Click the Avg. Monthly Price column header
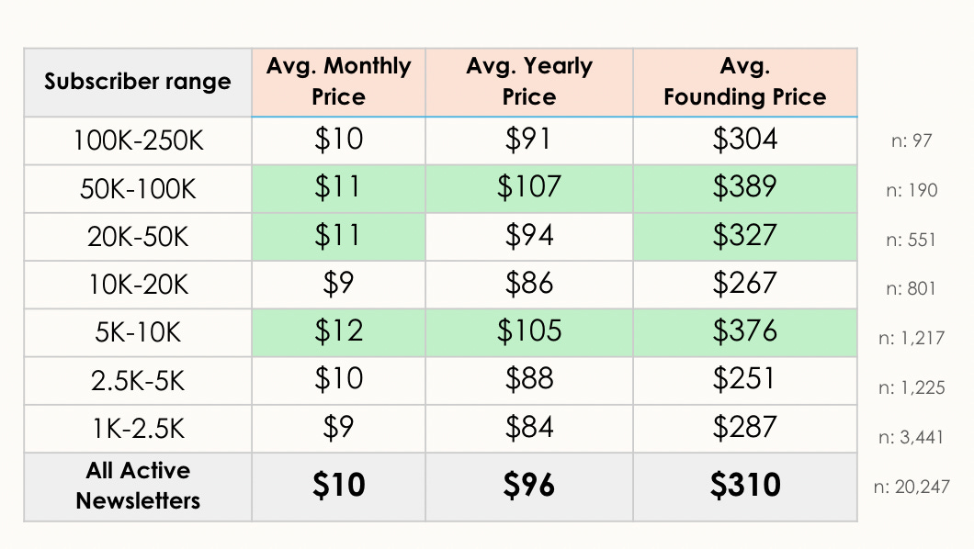This screenshot has height=549, width=974. pyautogui.click(x=338, y=82)
